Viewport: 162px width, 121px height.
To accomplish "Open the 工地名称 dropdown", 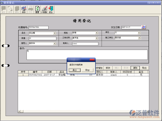I will (97, 38).
